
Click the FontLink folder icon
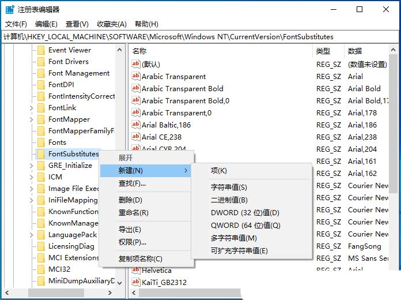pos(41,108)
